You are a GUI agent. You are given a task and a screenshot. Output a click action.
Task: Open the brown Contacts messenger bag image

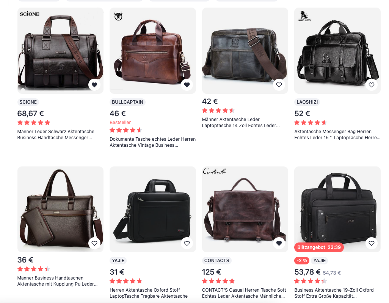(x=245, y=210)
